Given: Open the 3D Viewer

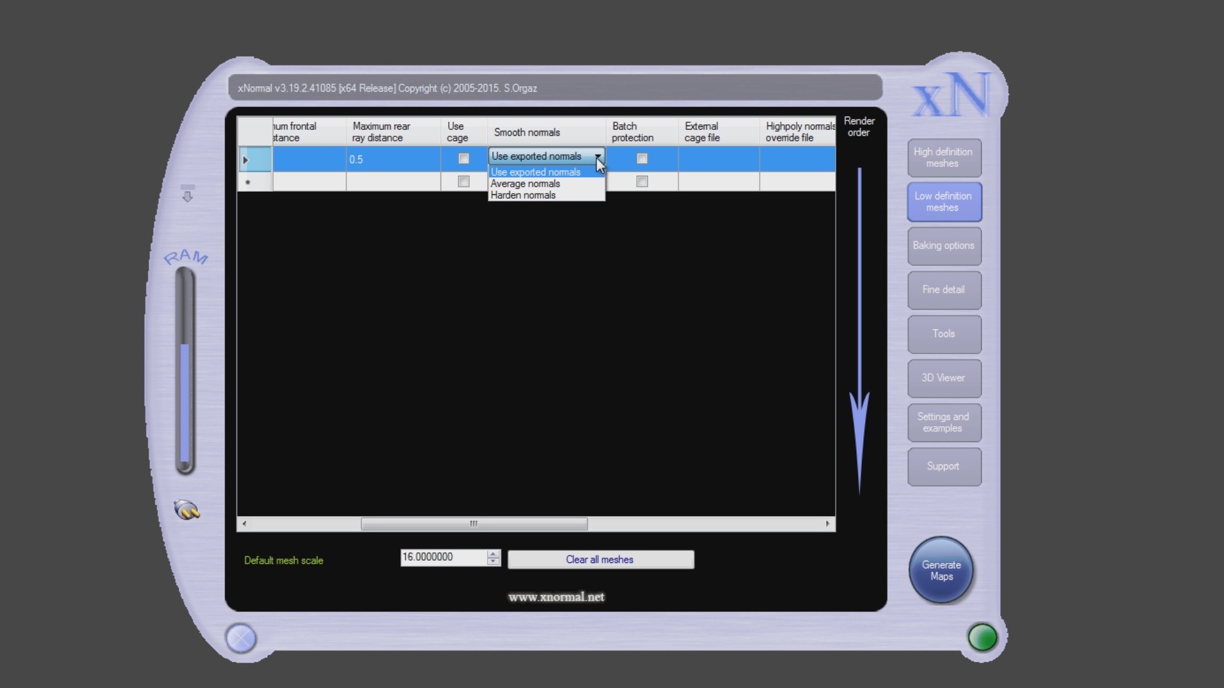Looking at the screenshot, I should pos(944,378).
